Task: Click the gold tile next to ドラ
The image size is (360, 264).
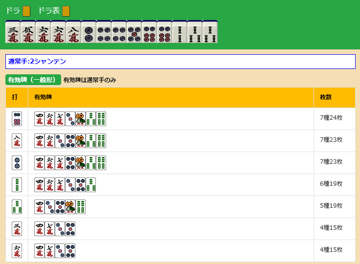Action: point(26,11)
